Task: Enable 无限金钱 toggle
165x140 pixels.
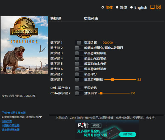Action: 79,88
